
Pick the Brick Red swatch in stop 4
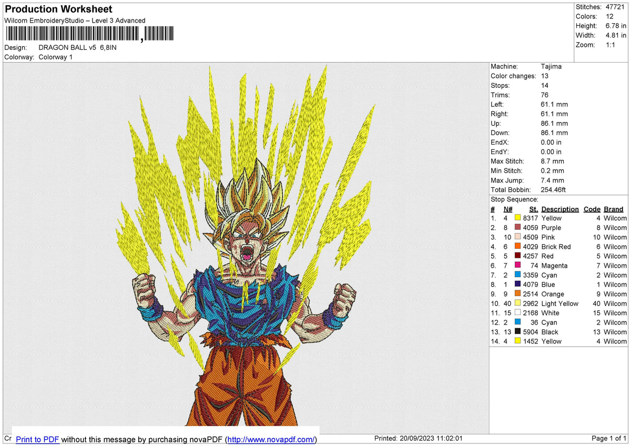(x=518, y=247)
